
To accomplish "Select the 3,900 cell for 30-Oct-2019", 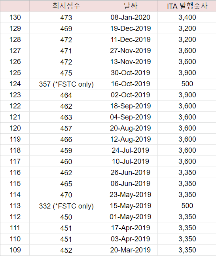I will [x=187, y=73].
